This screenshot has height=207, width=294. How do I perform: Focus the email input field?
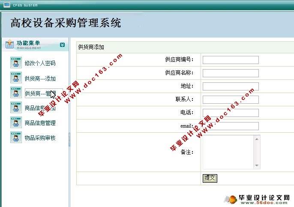point(231,126)
